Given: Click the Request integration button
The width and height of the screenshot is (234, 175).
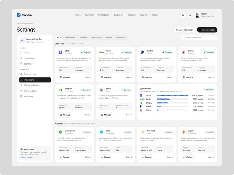Looking at the screenshot, I should point(184,30).
